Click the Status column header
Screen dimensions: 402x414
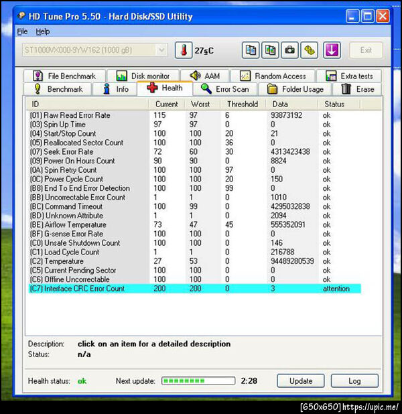(339, 104)
